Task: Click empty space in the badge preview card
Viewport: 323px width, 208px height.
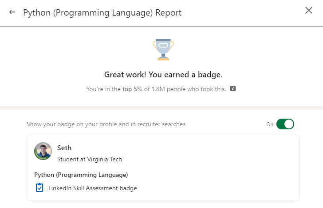Action: (222, 169)
